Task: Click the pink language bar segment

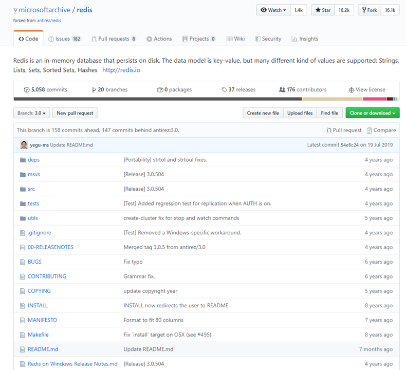Action: [x=375, y=99]
